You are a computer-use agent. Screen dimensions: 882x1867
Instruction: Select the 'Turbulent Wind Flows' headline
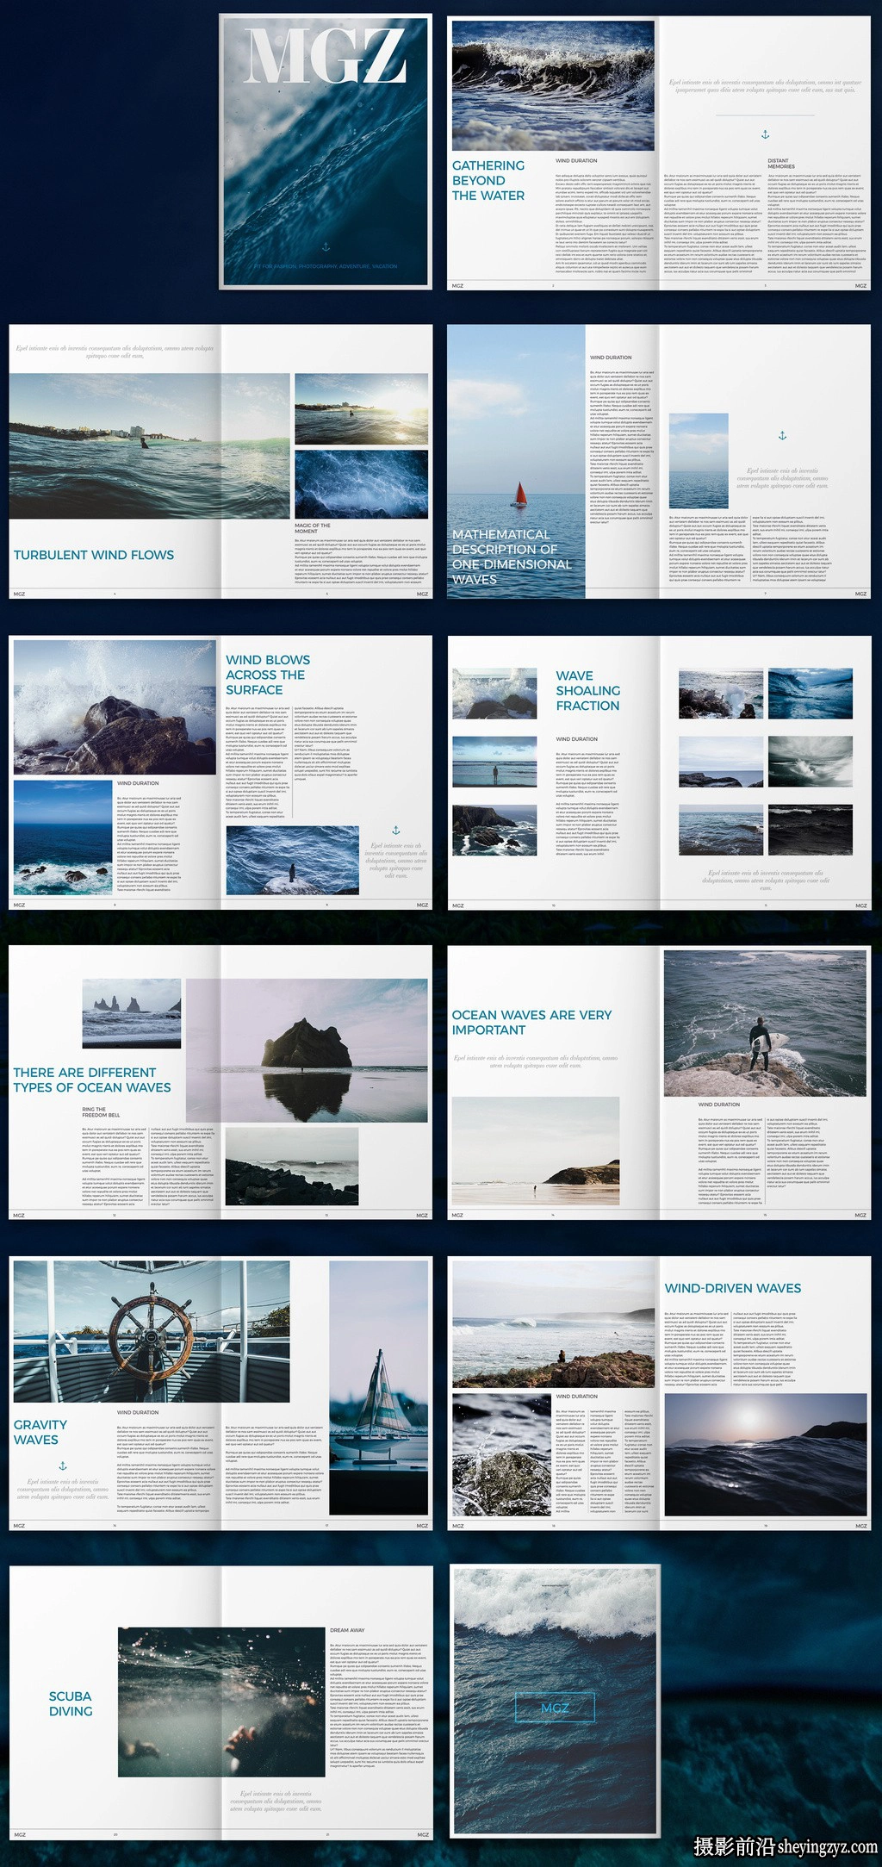(x=94, y=555)
